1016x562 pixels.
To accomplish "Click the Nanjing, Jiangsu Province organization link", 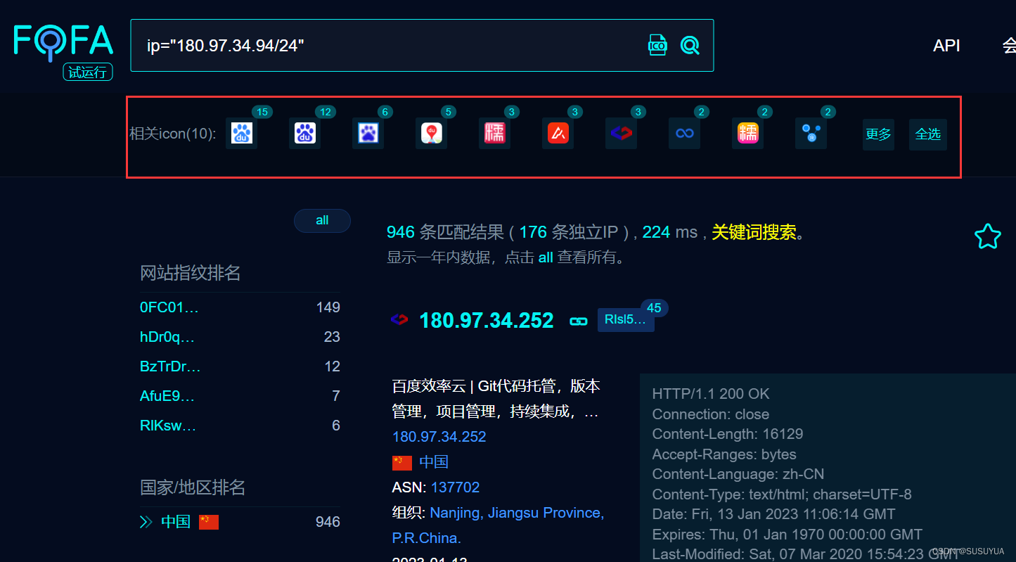I will [x=499, y=525].
